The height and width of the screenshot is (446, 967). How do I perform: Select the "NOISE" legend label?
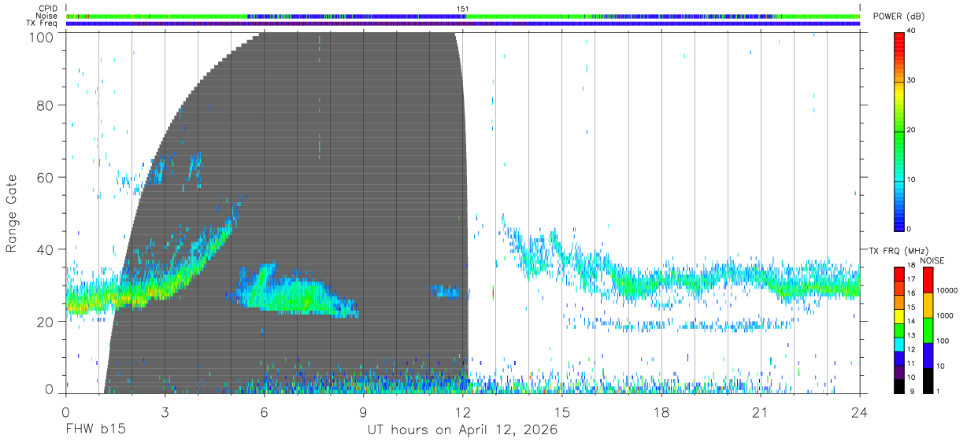pyautogui.click(x=932, y=260)
